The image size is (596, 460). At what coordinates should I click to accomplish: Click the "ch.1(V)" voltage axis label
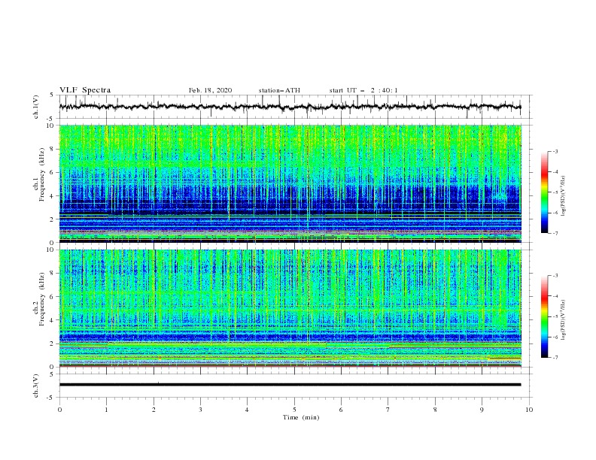pos(36,107)
